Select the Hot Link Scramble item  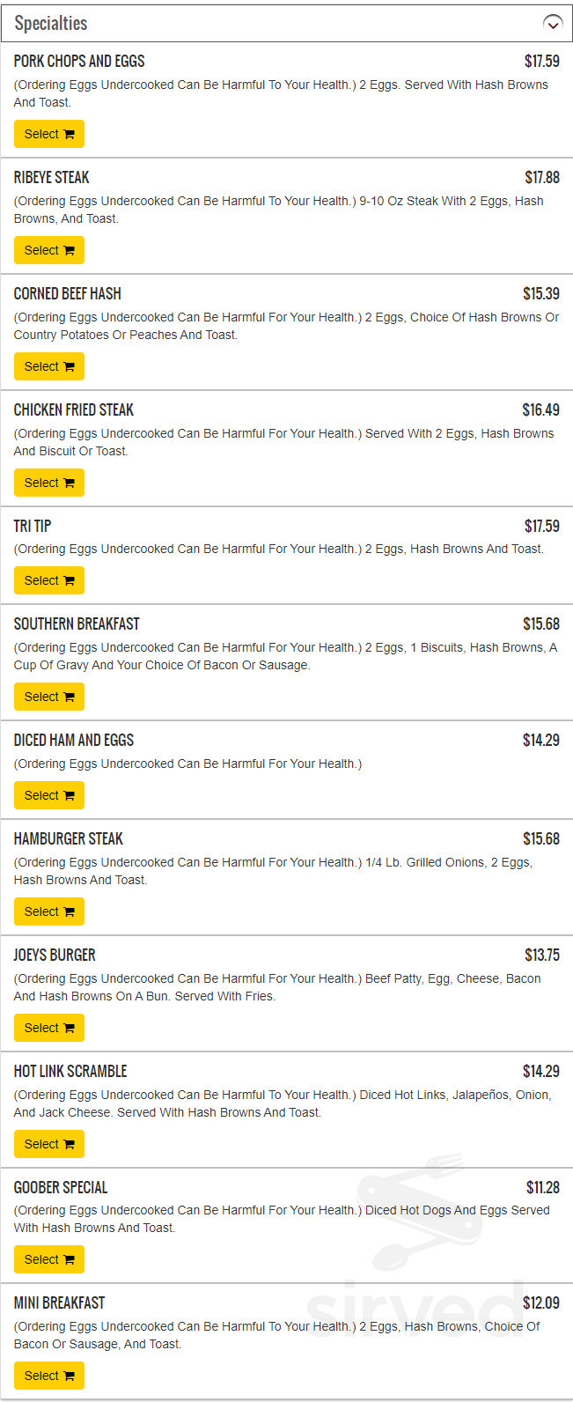point(48,1144)
